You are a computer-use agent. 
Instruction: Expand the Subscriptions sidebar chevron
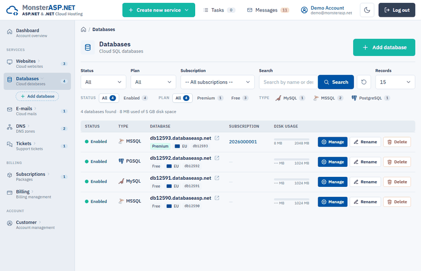[49, 174]
